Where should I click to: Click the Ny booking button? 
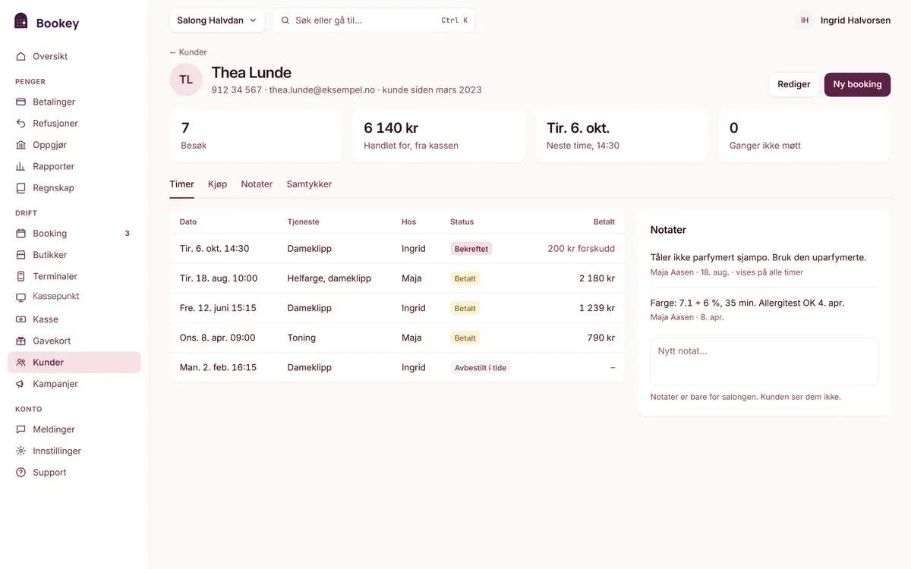[857, 84]
